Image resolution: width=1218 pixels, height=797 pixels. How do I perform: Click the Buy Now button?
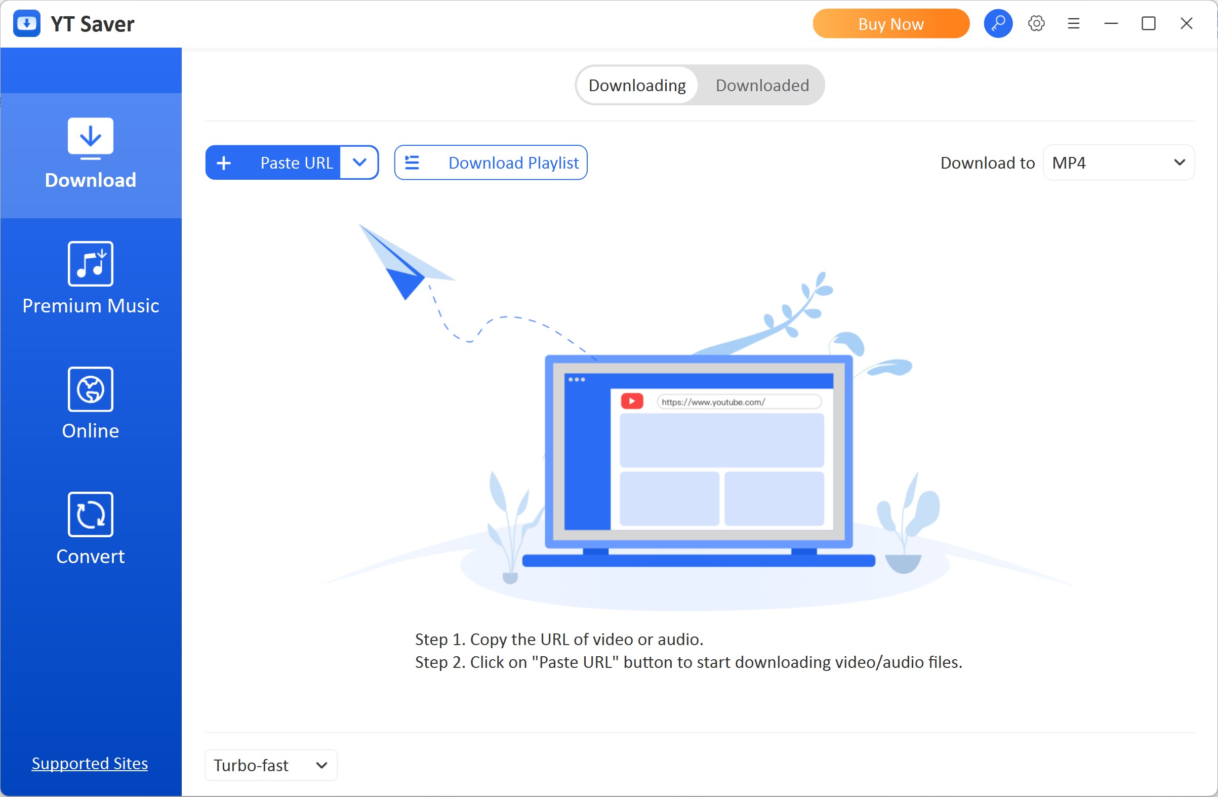coord(891,24)
